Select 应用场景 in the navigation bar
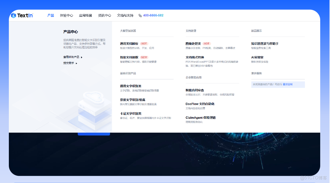 86,15
